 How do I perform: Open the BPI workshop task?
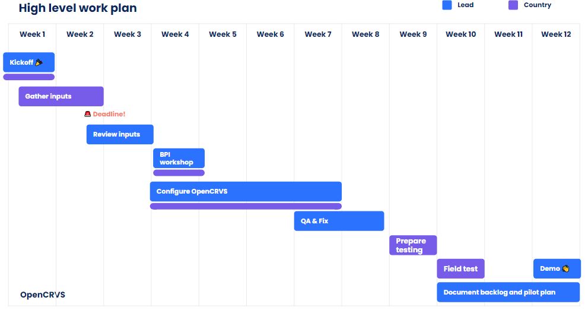tap(179, 158)
